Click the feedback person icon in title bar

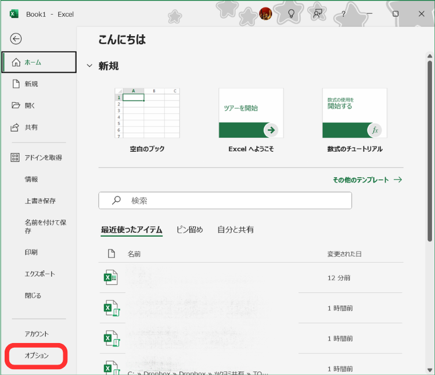pyautogui.click(x=317, y=13)
